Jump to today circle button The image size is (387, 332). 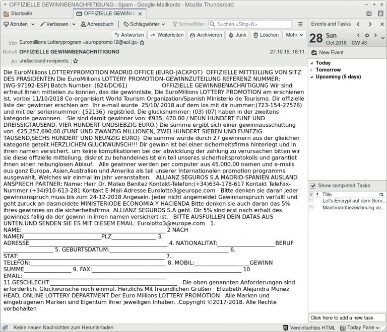click(367, 35)
